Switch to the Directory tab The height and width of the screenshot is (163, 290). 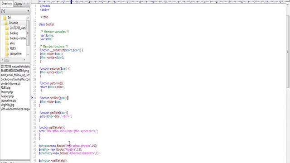click(x=7, y=4)
